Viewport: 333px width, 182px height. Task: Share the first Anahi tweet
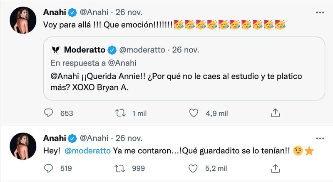coord(275,113)
